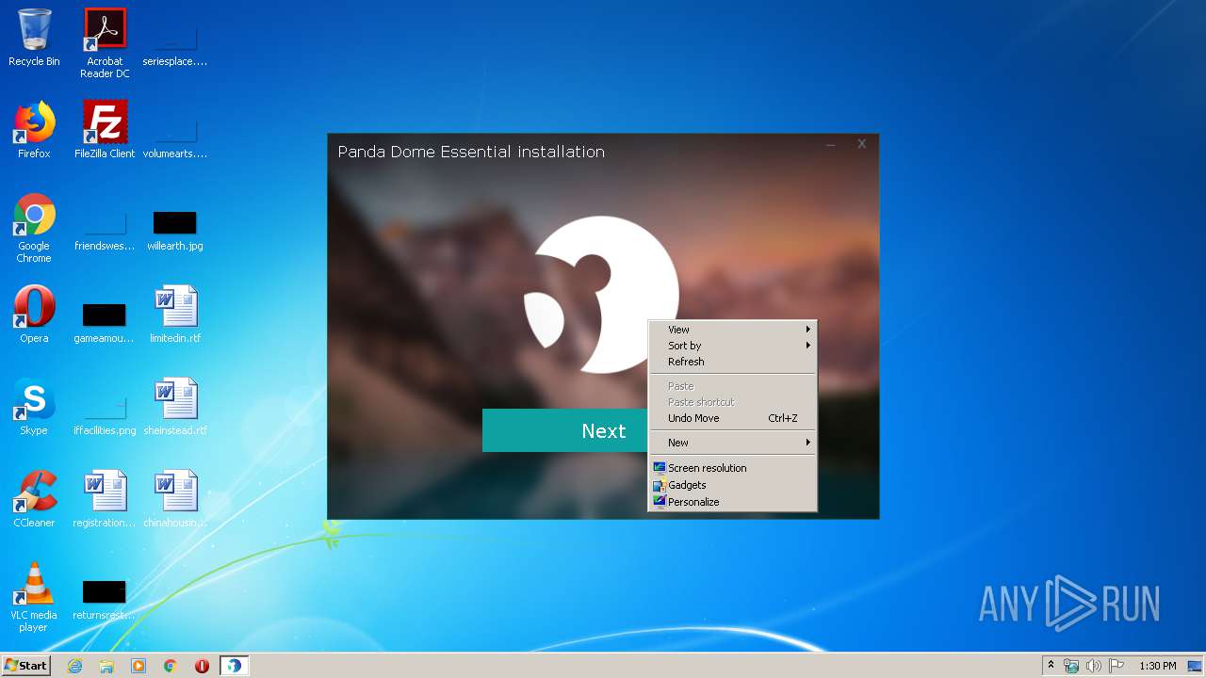Close the Panda Dome installation window

click(861, 144)
